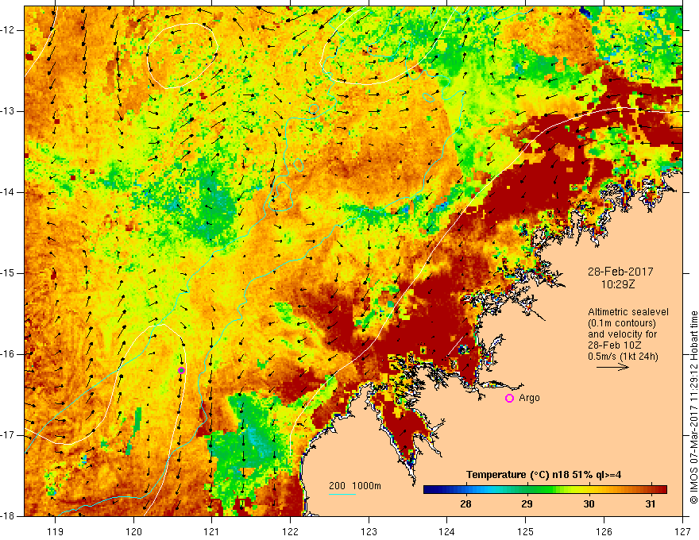
Task: Click the '0.5m/s (1kt 24h)' label
Action: click(x=623, y=356)
